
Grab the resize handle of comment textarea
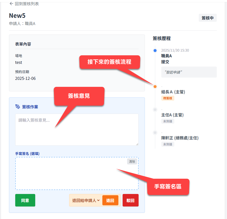[137, 144]
